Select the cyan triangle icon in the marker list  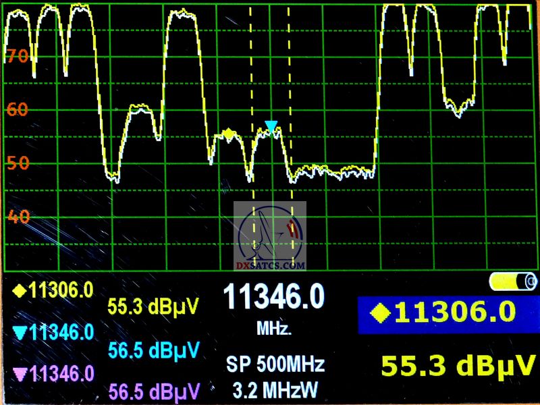(x=20, y=332)
